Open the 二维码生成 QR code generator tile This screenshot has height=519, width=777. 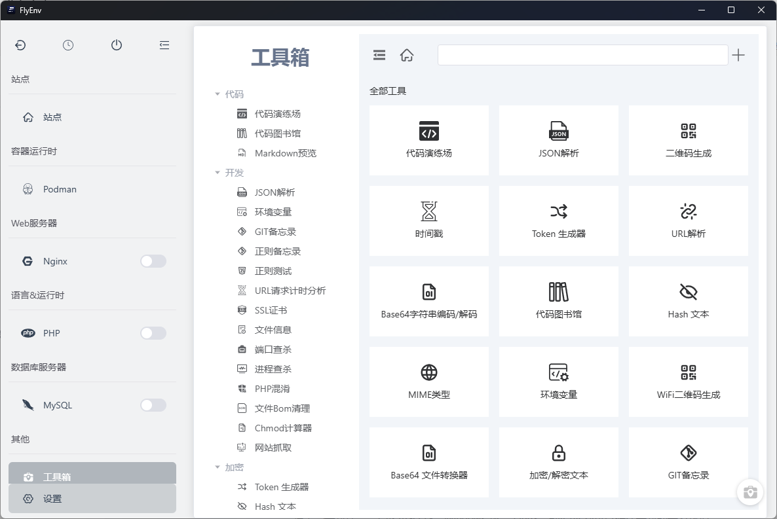pyautogui.click(x=688, y=140)
